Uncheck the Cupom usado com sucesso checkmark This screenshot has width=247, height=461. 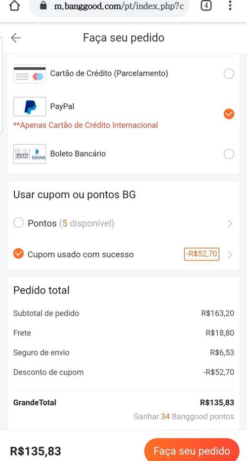pos(19,254)
